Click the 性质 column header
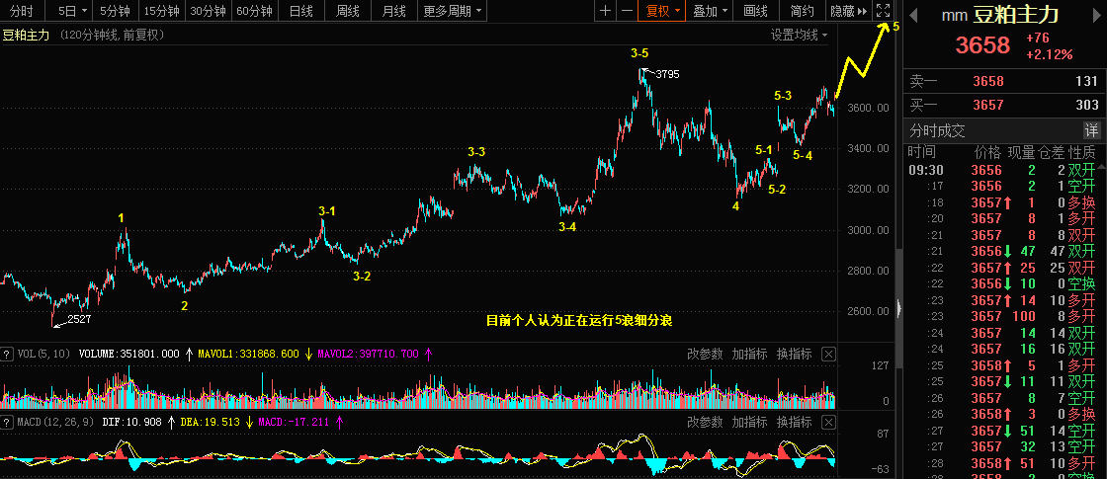The image size is (1107, 479). [1081, 152]
